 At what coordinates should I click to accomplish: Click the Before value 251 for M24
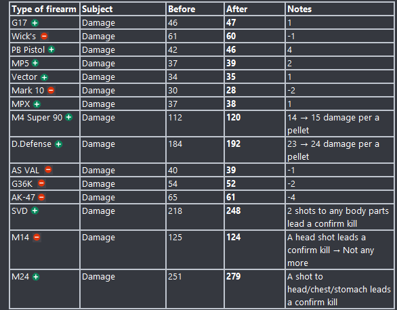click(175, 277)
